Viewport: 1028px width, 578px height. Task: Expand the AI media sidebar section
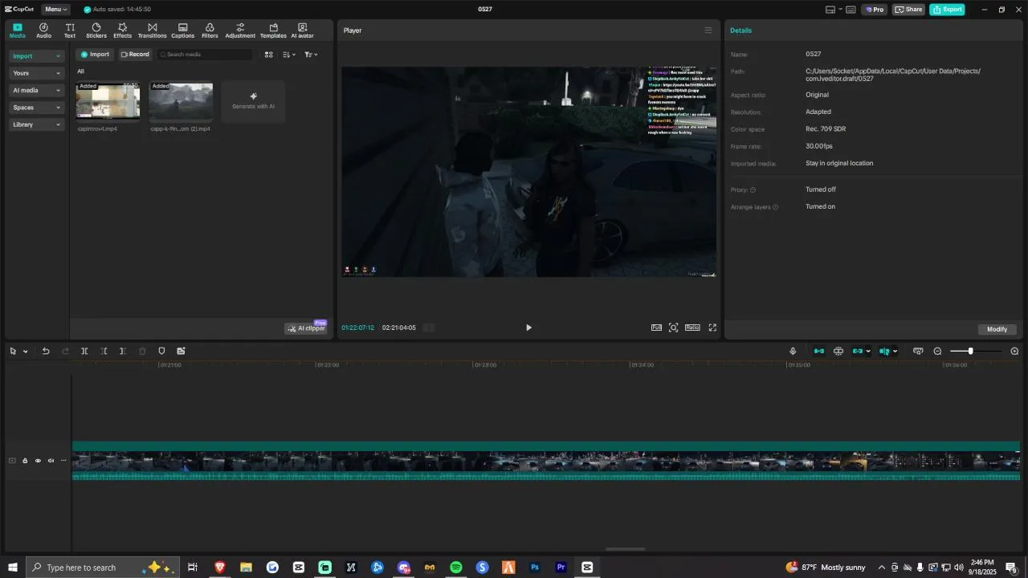pyautogui.click(x=36, y=91)
